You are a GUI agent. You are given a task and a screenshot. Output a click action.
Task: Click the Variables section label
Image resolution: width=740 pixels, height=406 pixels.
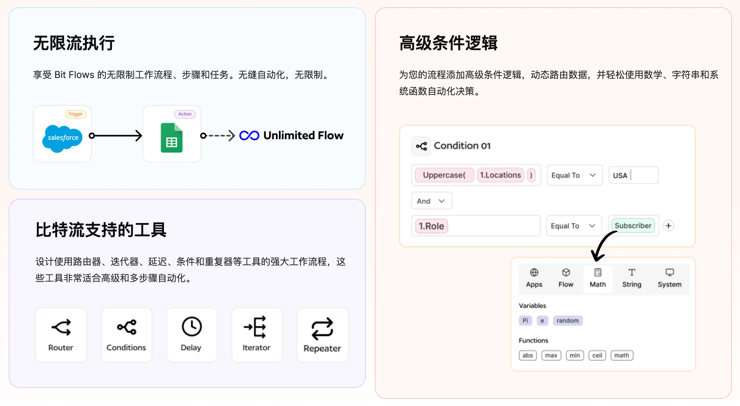pos(532,306)
